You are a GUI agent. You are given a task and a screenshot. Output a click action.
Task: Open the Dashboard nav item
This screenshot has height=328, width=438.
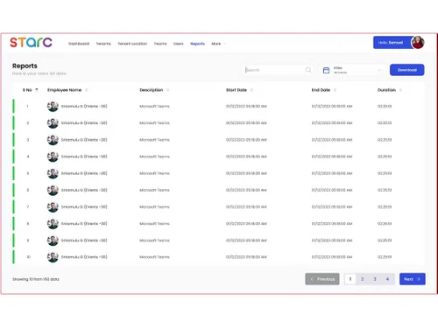[79, 44]
